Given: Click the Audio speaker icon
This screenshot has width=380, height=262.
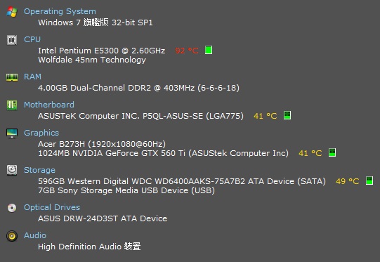Looking at the screenshot, I should (12, 236).
